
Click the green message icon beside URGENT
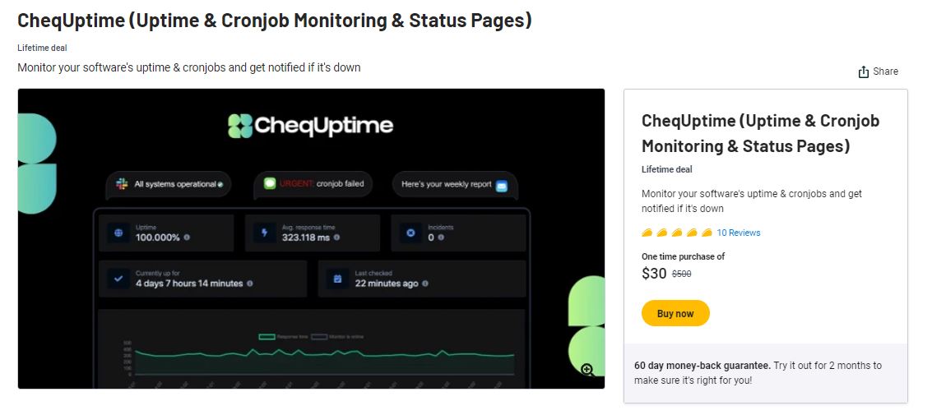pyautogui.click(x=270, y=183)
